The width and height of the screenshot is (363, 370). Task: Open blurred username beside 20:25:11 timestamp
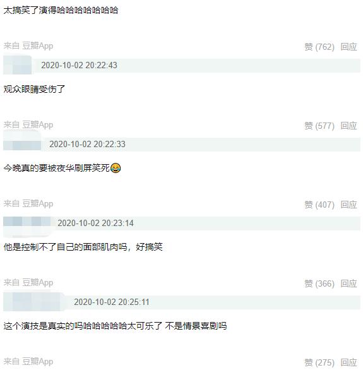[34, 302]
